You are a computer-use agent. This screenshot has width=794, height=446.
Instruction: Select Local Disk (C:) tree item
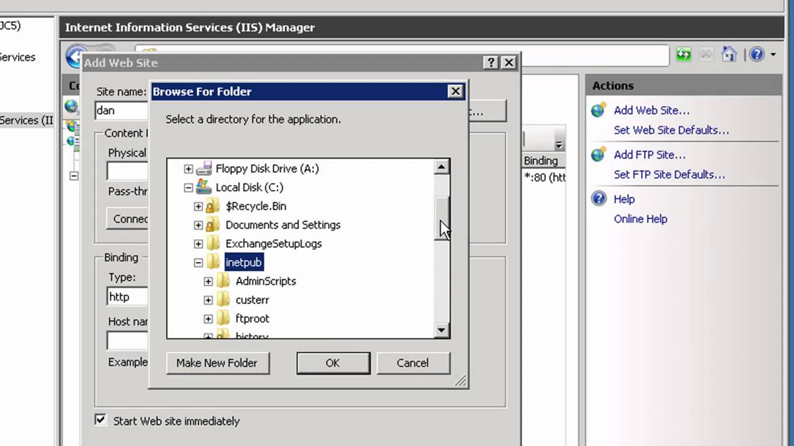[249, 187]
